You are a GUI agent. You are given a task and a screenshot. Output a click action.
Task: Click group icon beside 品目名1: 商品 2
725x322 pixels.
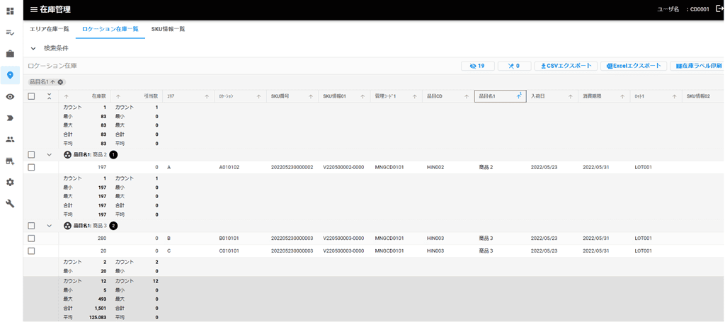pos(67,155)
